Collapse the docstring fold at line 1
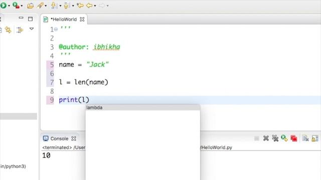The height and width of the screenshot is (180, 321). pos(56,29)
